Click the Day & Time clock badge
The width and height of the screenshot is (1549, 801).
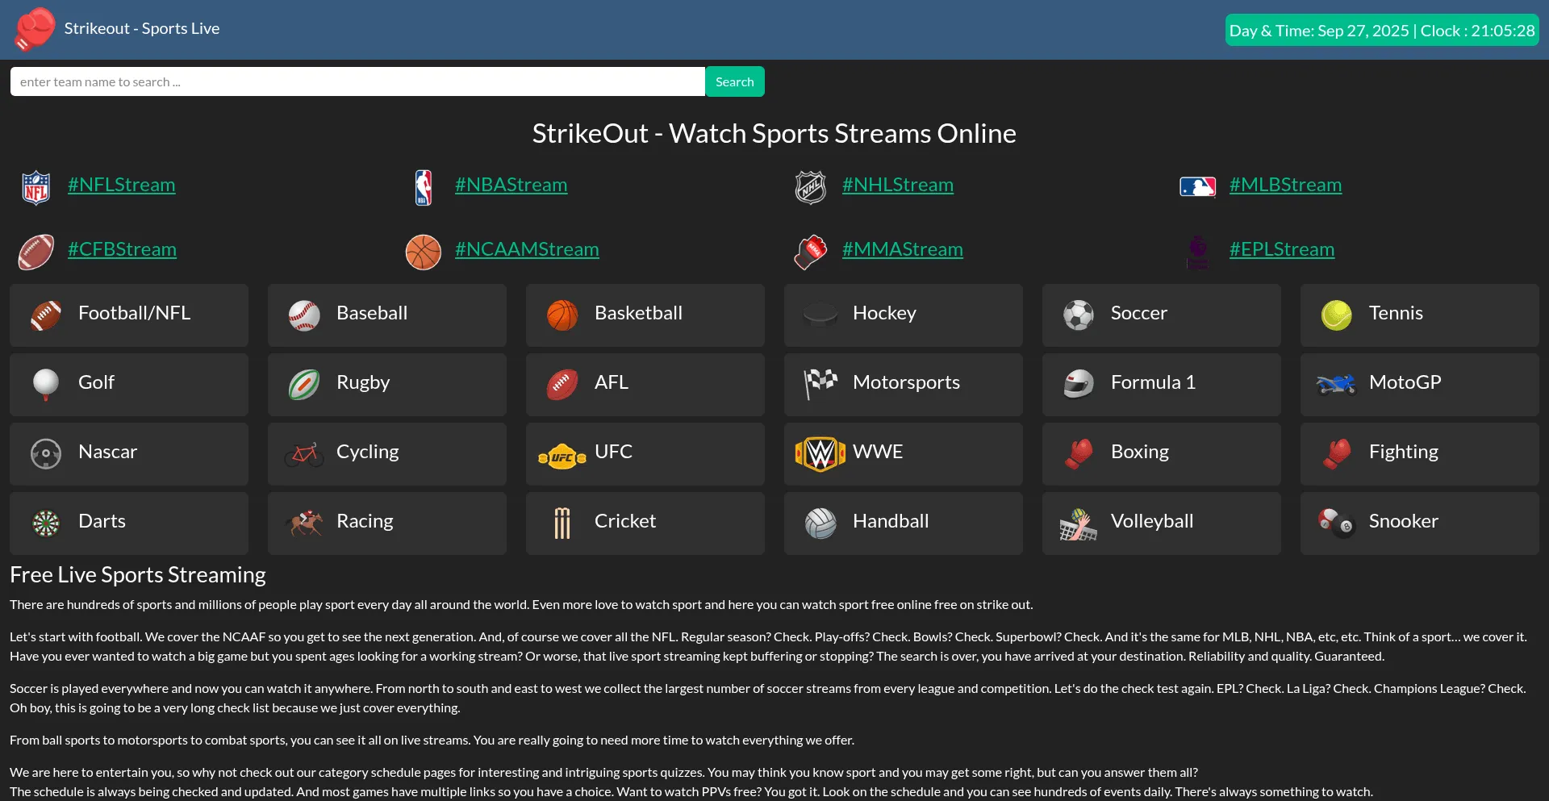(x=1381, y=31)
